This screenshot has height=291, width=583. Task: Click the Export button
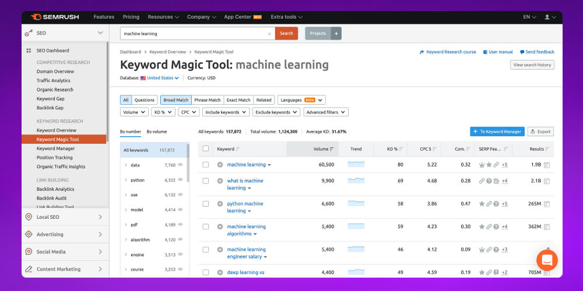[x=540, y=132]
